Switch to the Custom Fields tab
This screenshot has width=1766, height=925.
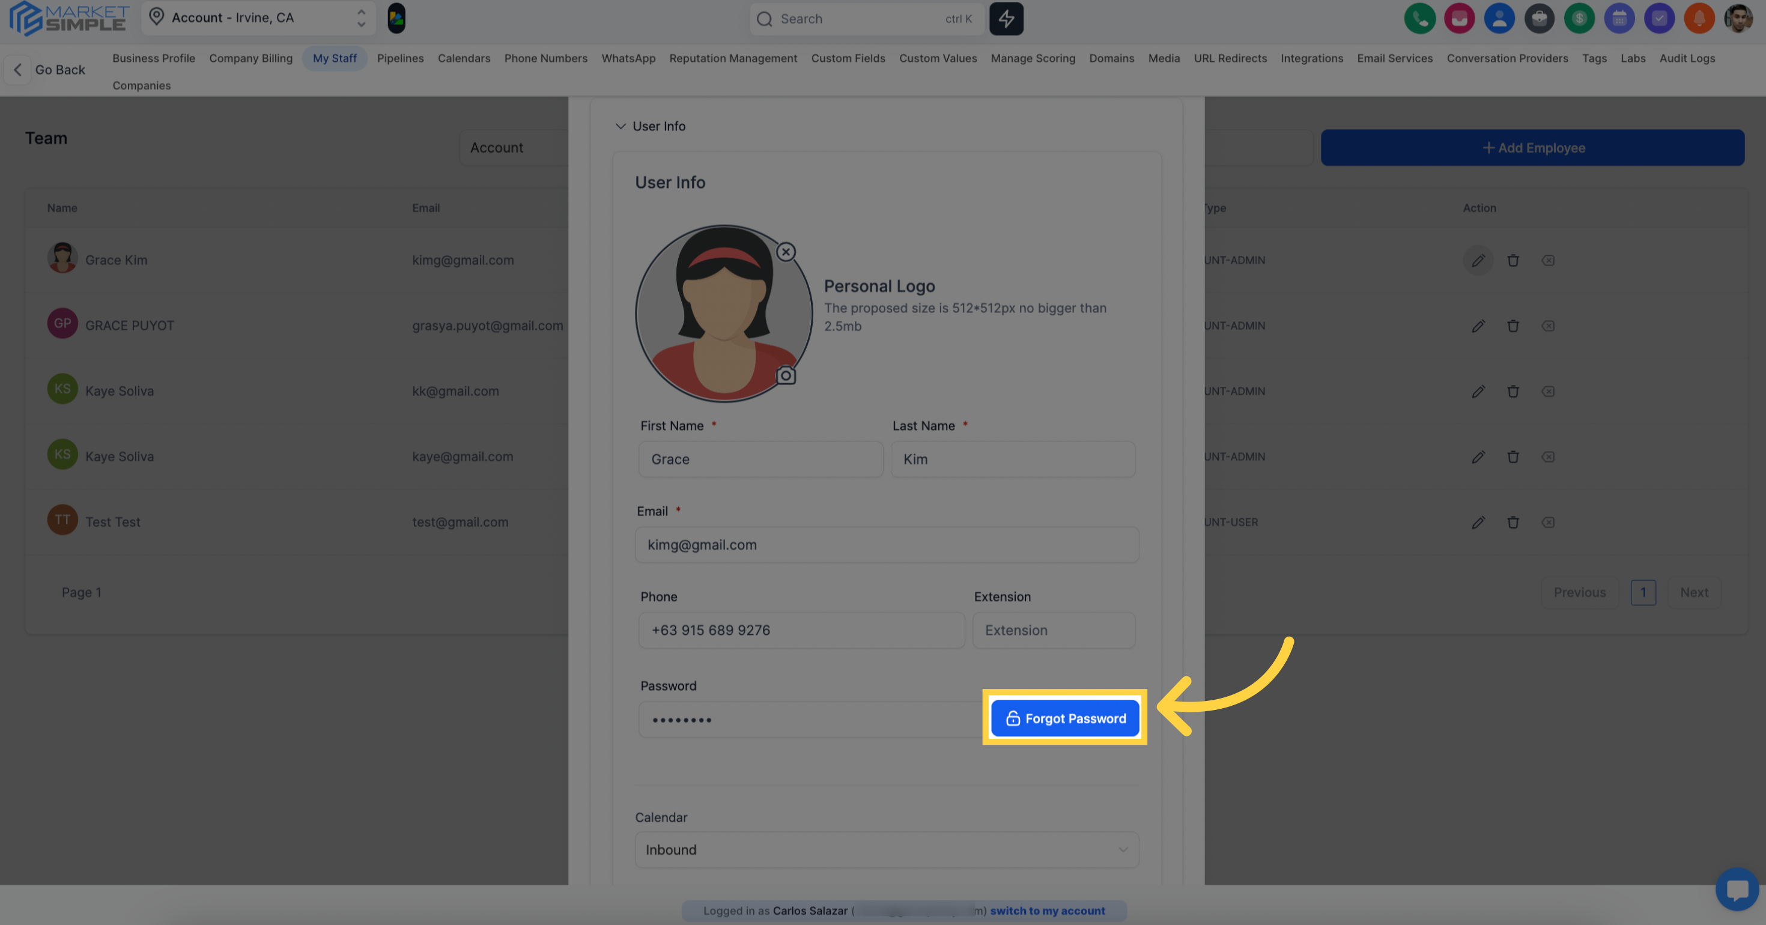click(848, 58)
